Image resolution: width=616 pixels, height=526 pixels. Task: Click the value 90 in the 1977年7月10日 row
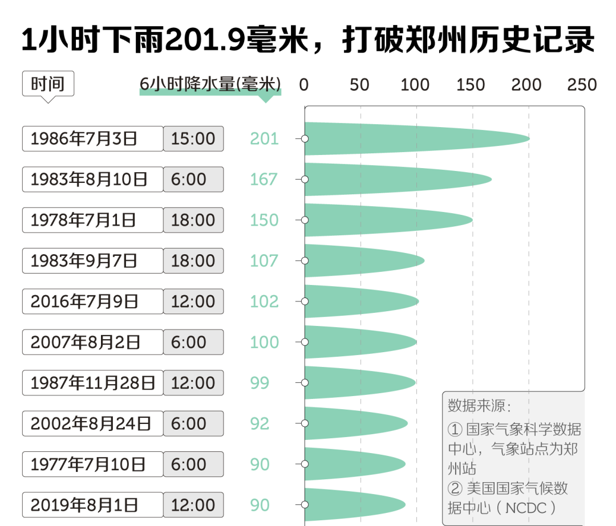pyautogui.click(x=260, y=464)
